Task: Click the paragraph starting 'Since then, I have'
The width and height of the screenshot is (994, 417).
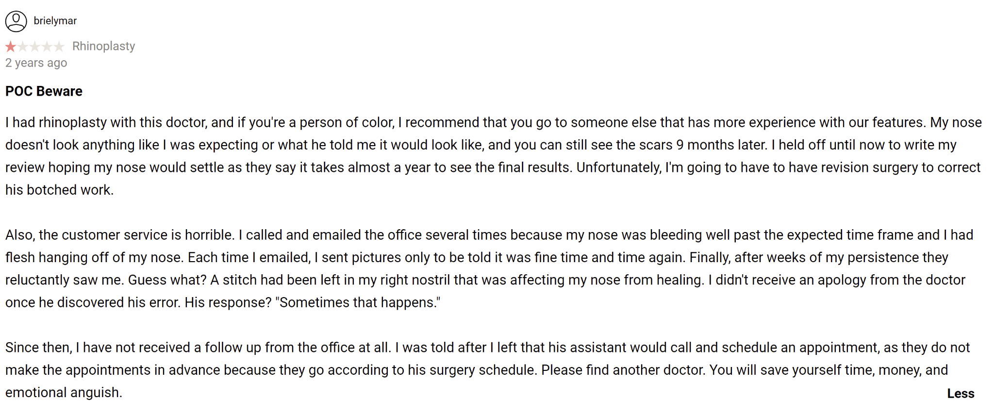Action: tap(487, 370)
